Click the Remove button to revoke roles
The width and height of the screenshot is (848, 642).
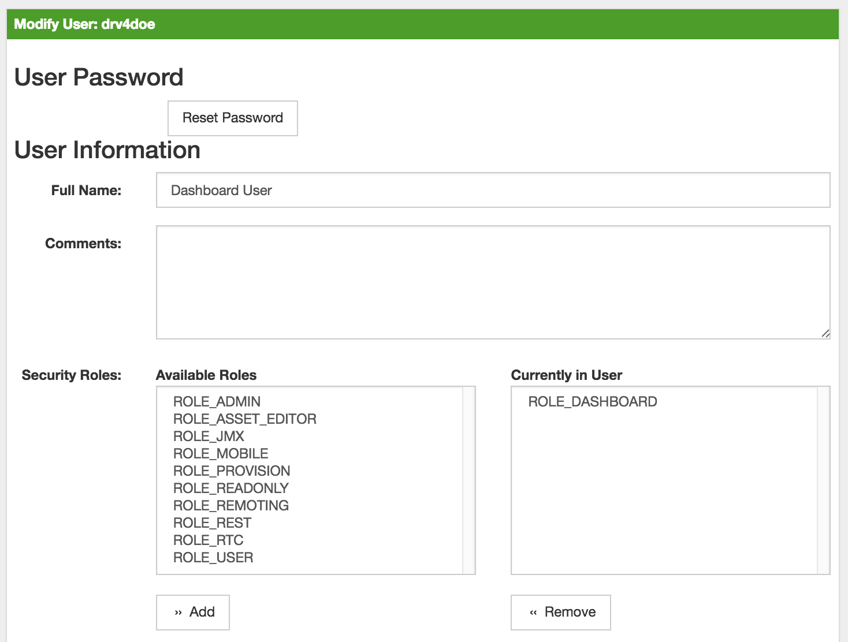tap(560, 612)
